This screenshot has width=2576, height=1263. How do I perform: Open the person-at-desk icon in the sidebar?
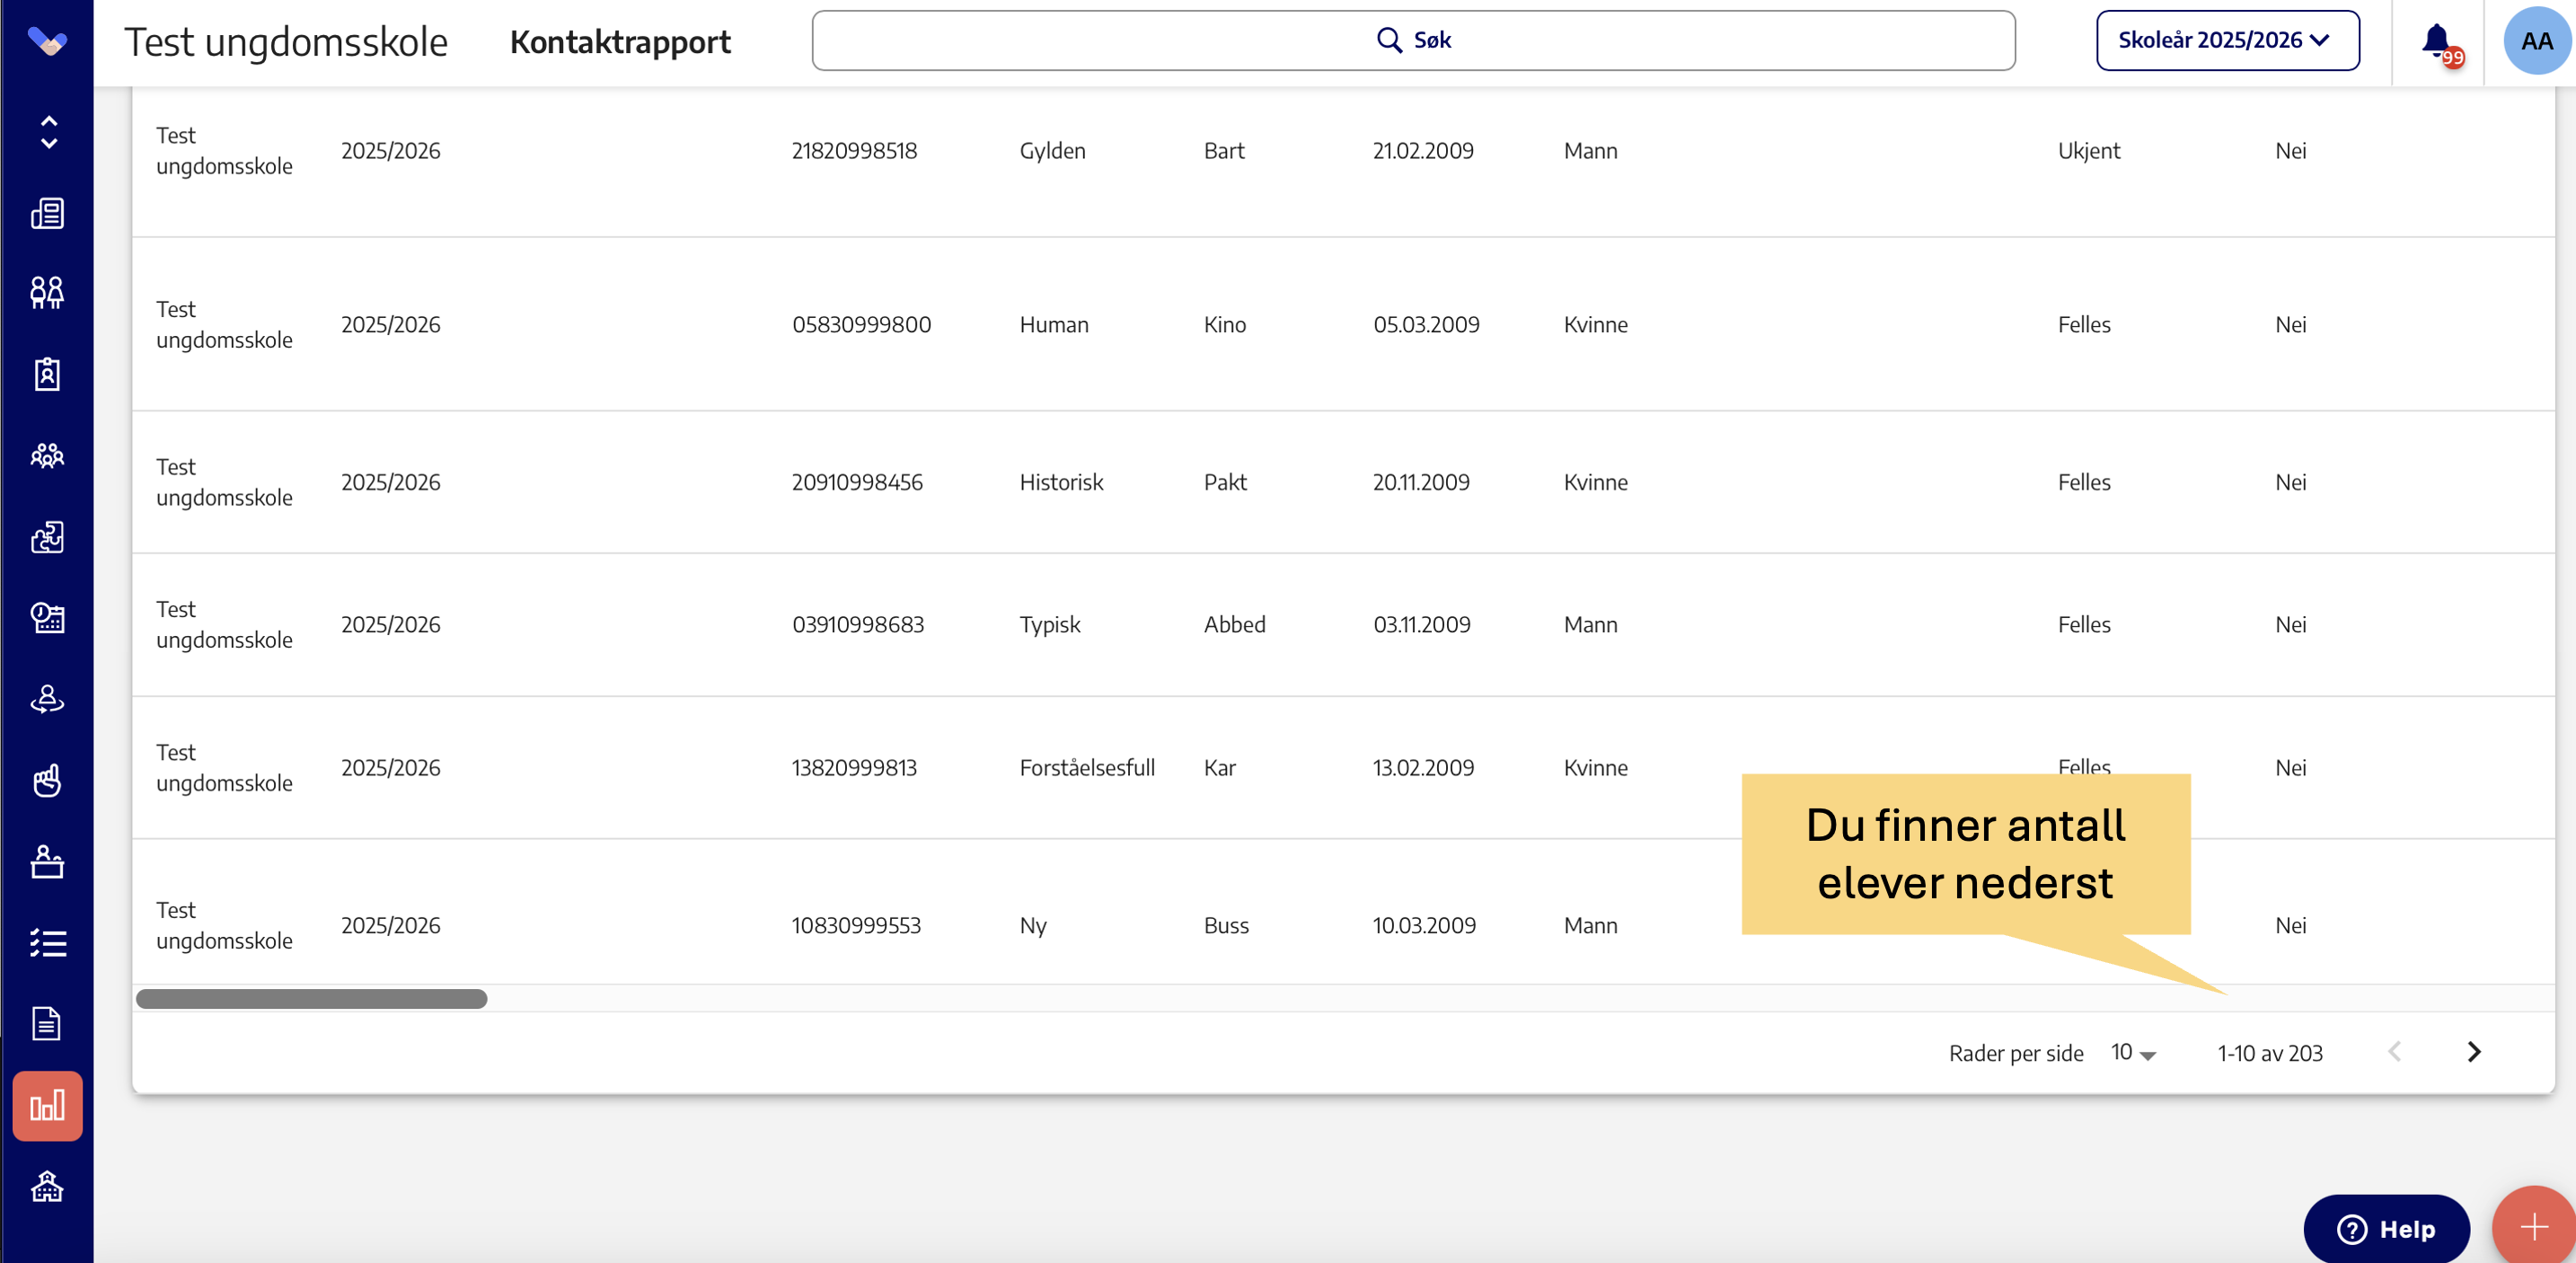47,861
